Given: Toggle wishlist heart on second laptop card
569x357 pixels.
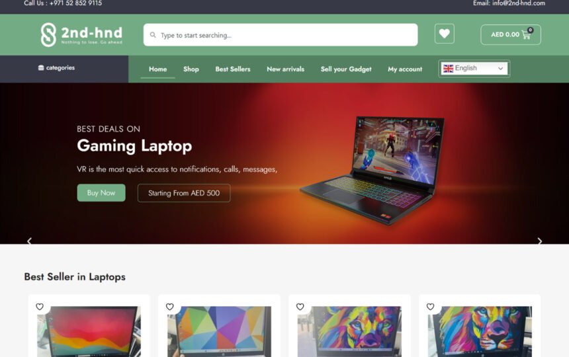Looking at the screenshot, I should (x=170, y=307).
